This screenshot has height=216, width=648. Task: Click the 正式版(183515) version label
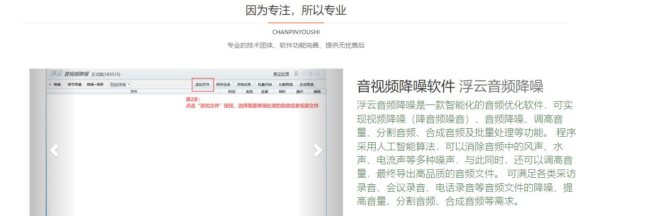coord(106,74)
